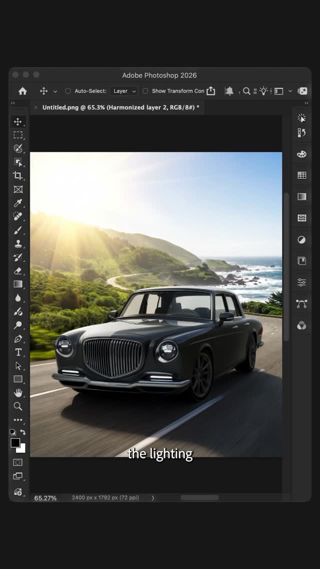Close the Untitled.png document tab

[x=35, y=107]
